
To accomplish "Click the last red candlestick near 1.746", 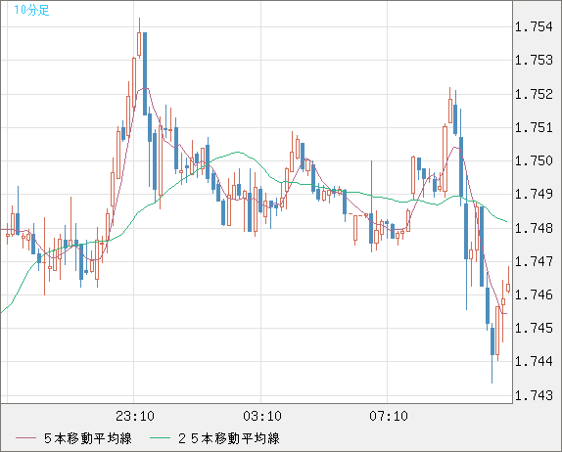I will pyautogui.click(x=508, y=288).
